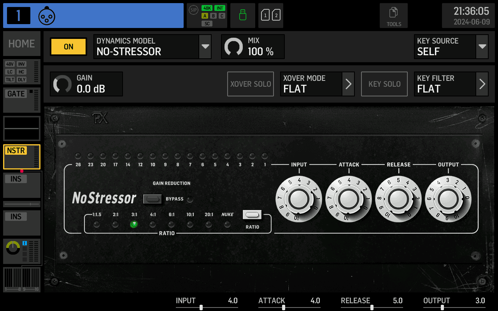The width and height of the screenshot is (498, 311).
Task: Select the 6:1 ratio LED
Action: click(x=171, y=224)
